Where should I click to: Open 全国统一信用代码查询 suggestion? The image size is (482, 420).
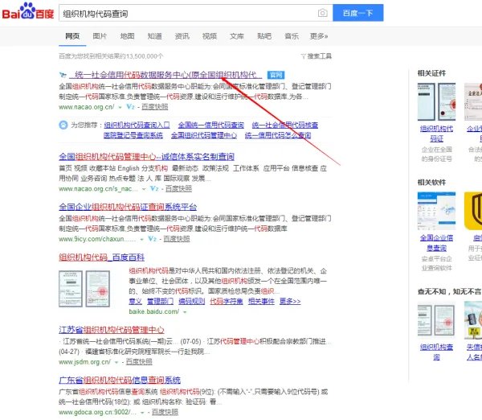click(x=210, y=125)
